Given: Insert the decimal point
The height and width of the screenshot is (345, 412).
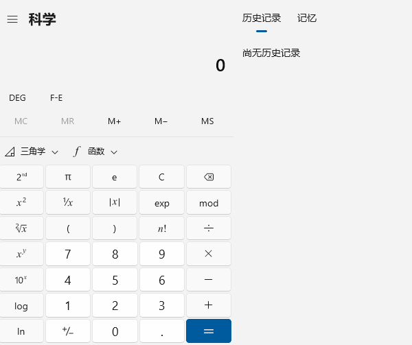Looking at the screenshot, I should click(x=161, y=331).
